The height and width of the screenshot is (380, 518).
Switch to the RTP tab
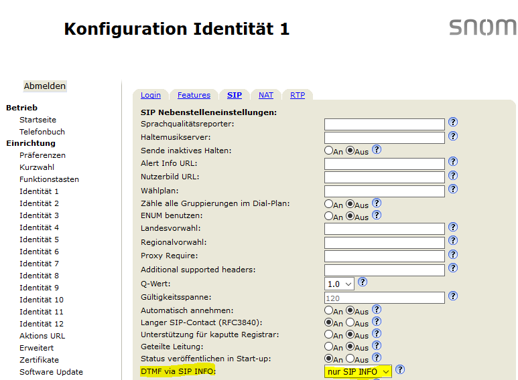298,95
